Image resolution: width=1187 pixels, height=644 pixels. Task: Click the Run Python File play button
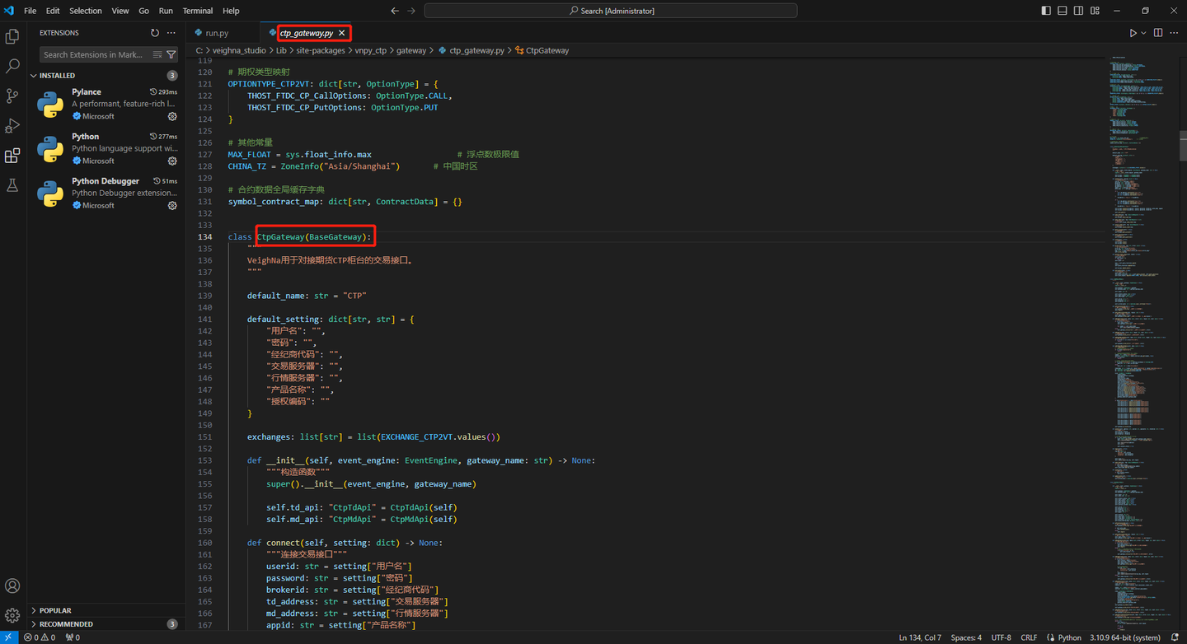(1133, 33)
